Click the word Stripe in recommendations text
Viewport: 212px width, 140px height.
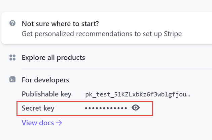pos(173,34)
